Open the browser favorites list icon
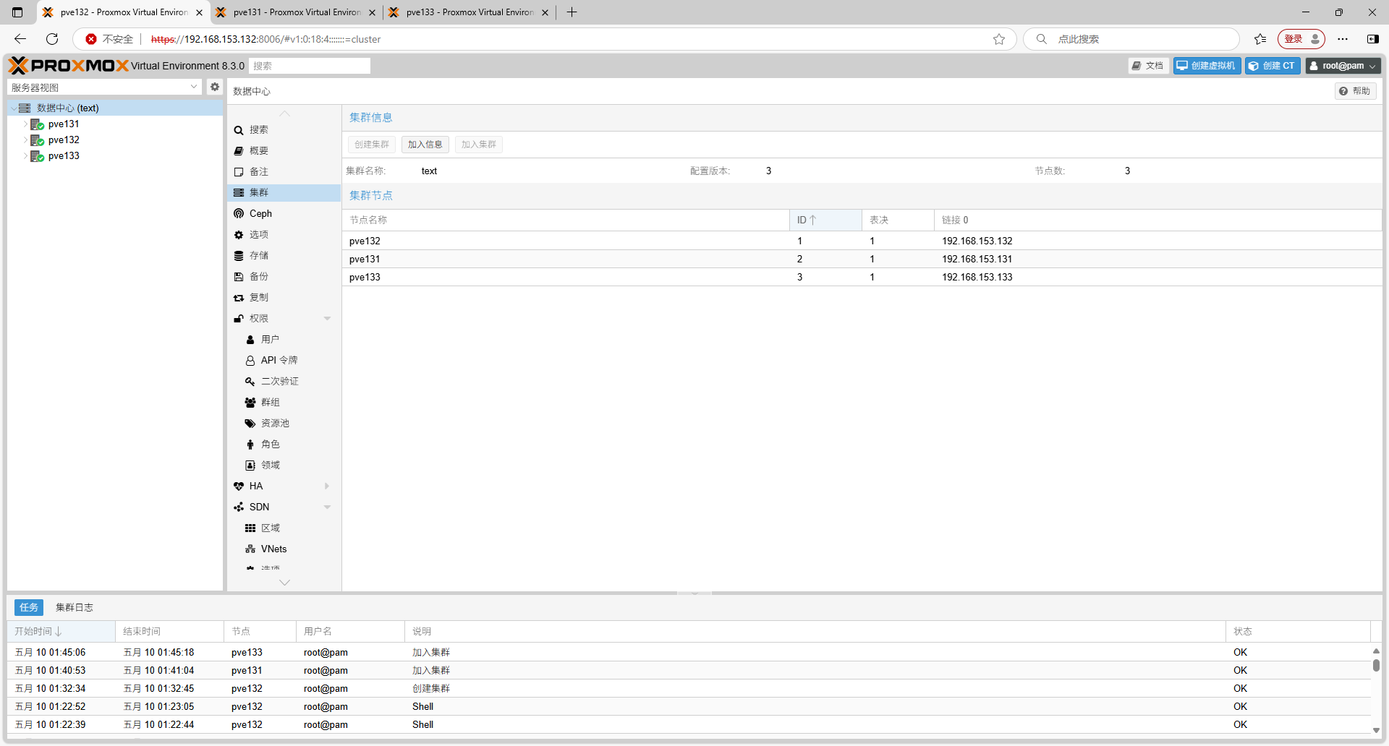 pyautogui.click(x=1260, y=39)
